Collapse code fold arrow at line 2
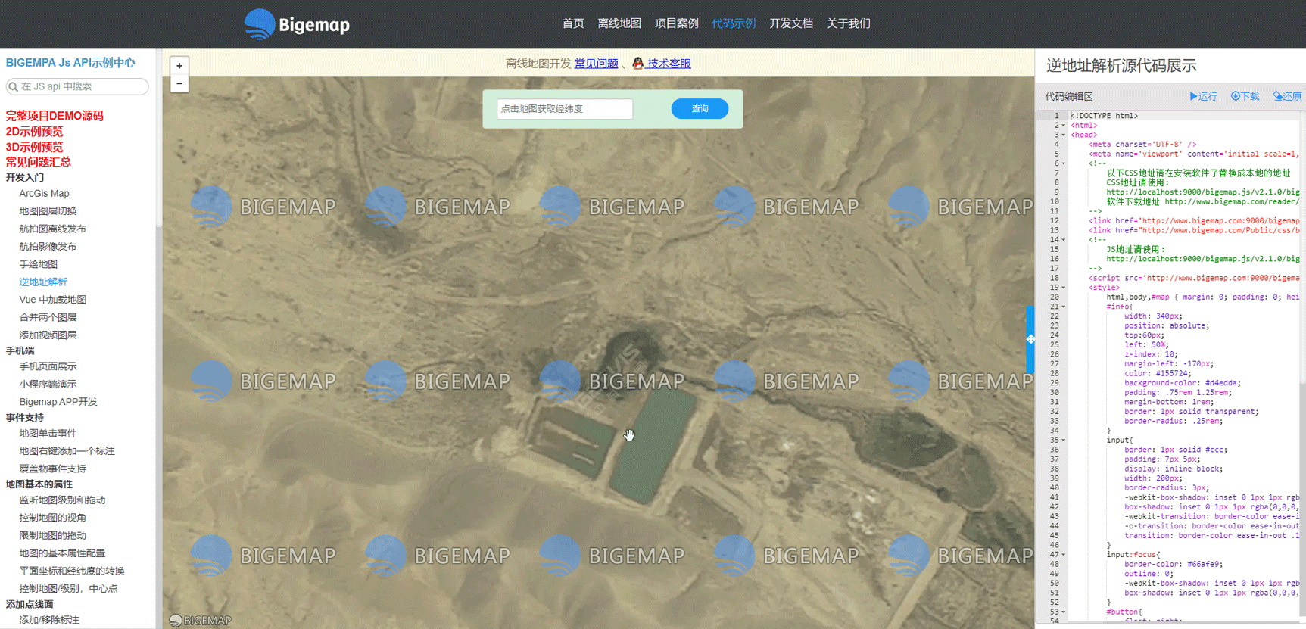The height and width of the screenshot is (629, 1306). [x=1063, y=126]
